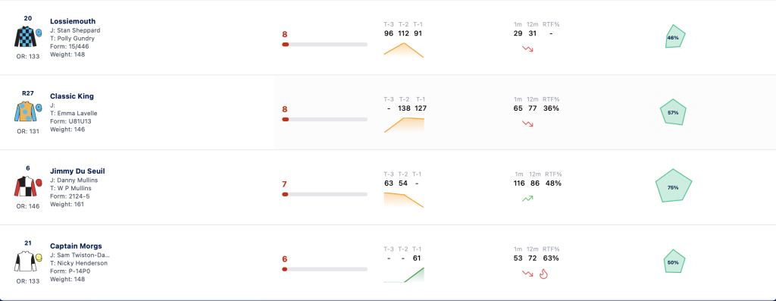
Task: Open the Jimmy Du Seuil horse link
Action: pyautogui.click(x=77, y=171)
